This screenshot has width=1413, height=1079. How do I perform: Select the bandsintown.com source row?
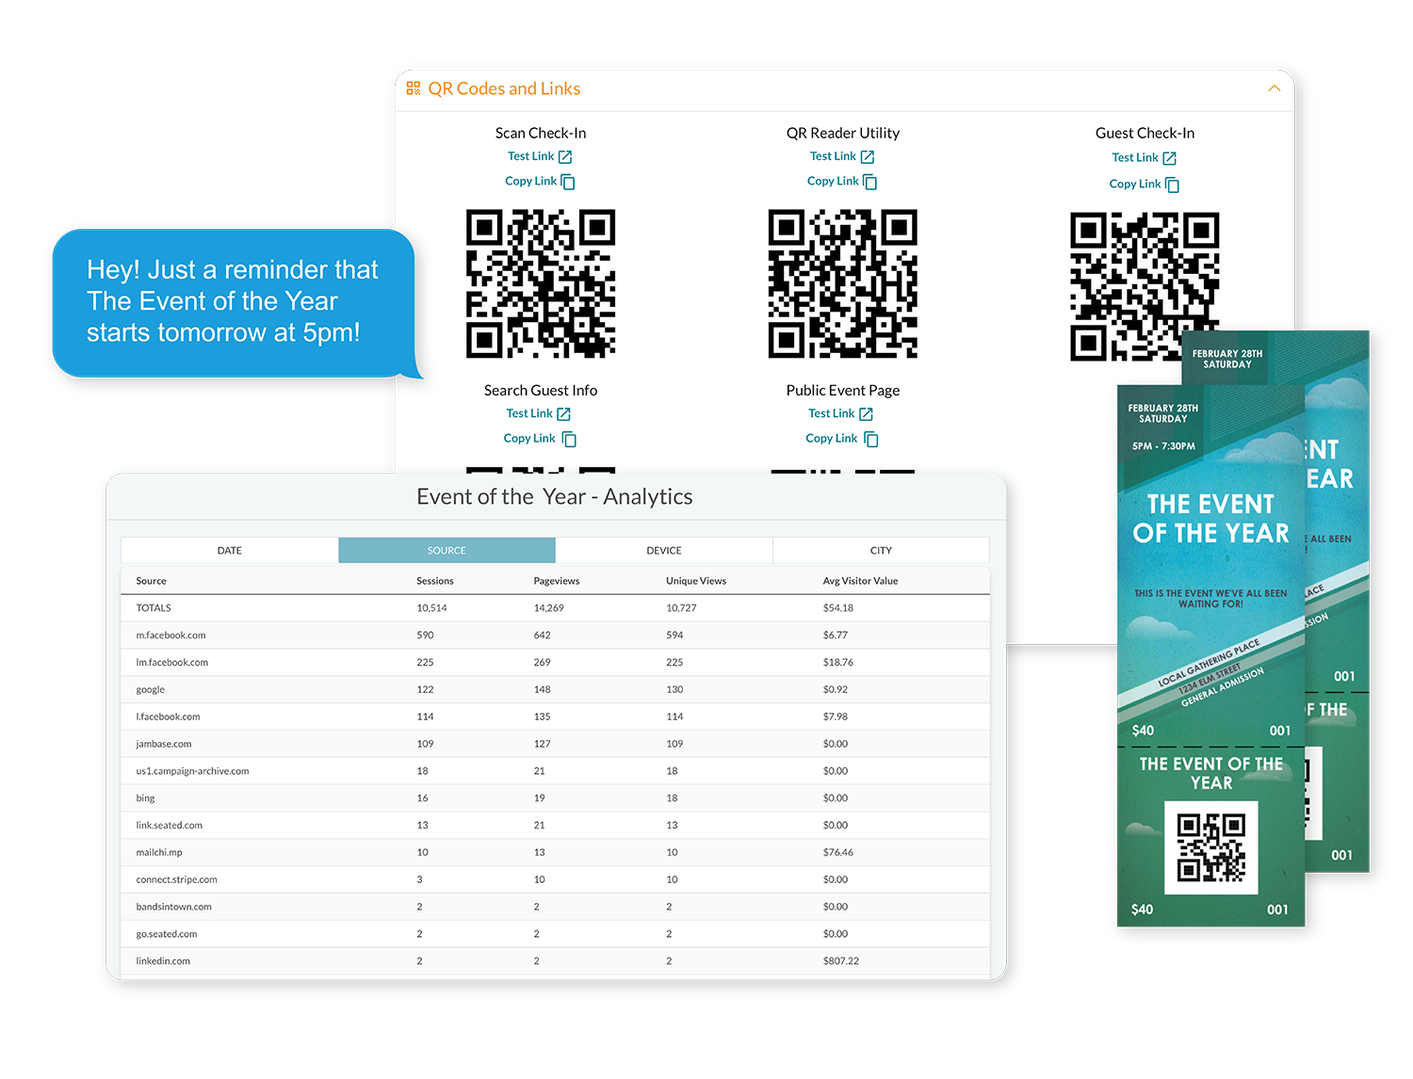click(556, 907)
